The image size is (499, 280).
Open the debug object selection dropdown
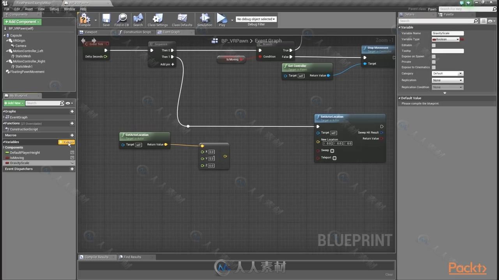point(256,19)
